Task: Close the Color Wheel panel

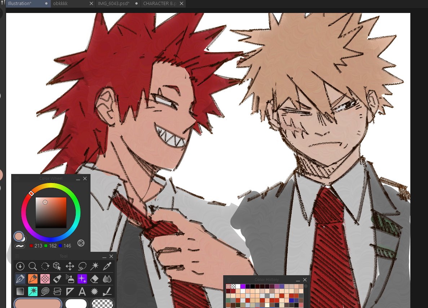Action: [x=85, y=178]
